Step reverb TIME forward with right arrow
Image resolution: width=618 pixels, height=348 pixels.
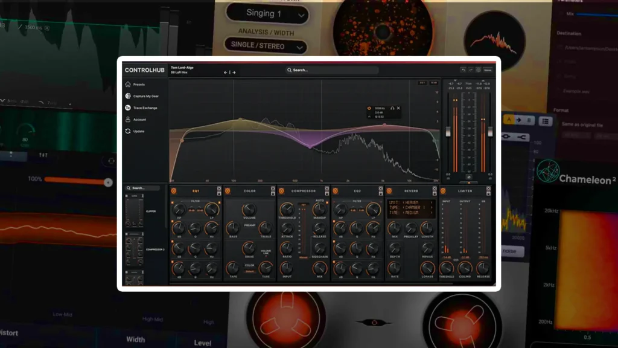[x=432, y=213]
